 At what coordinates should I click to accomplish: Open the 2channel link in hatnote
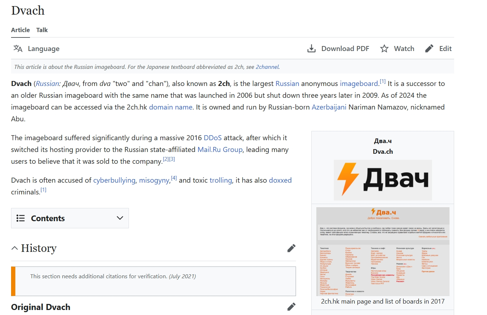[x=267, y=67]
